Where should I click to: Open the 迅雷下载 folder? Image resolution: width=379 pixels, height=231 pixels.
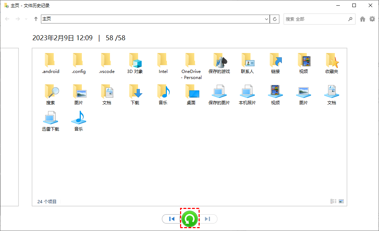pyautogui.click(x=50, y=121)
